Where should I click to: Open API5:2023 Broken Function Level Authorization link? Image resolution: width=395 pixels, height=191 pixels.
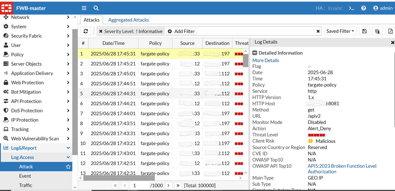pyautogui.click(x=342, y=169)
